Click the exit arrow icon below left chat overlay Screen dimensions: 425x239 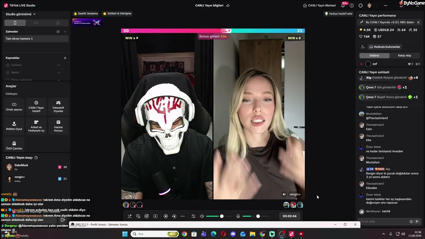pos(63,220)
